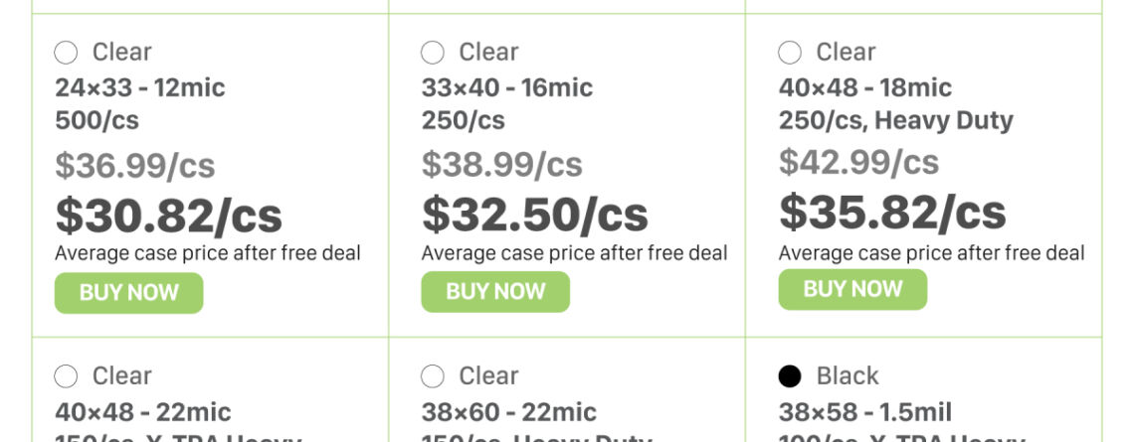Image resolution: width=1134 pixels, height=442 pixels.
Task: Click the $30.82/cs sale price
Action: [169, 215]
